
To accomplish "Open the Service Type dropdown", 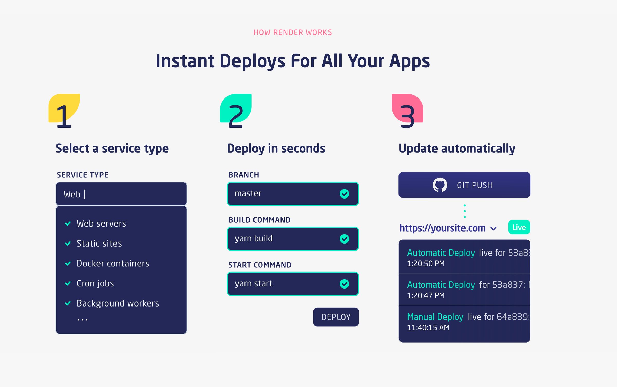I will click(x=121, y=194).
